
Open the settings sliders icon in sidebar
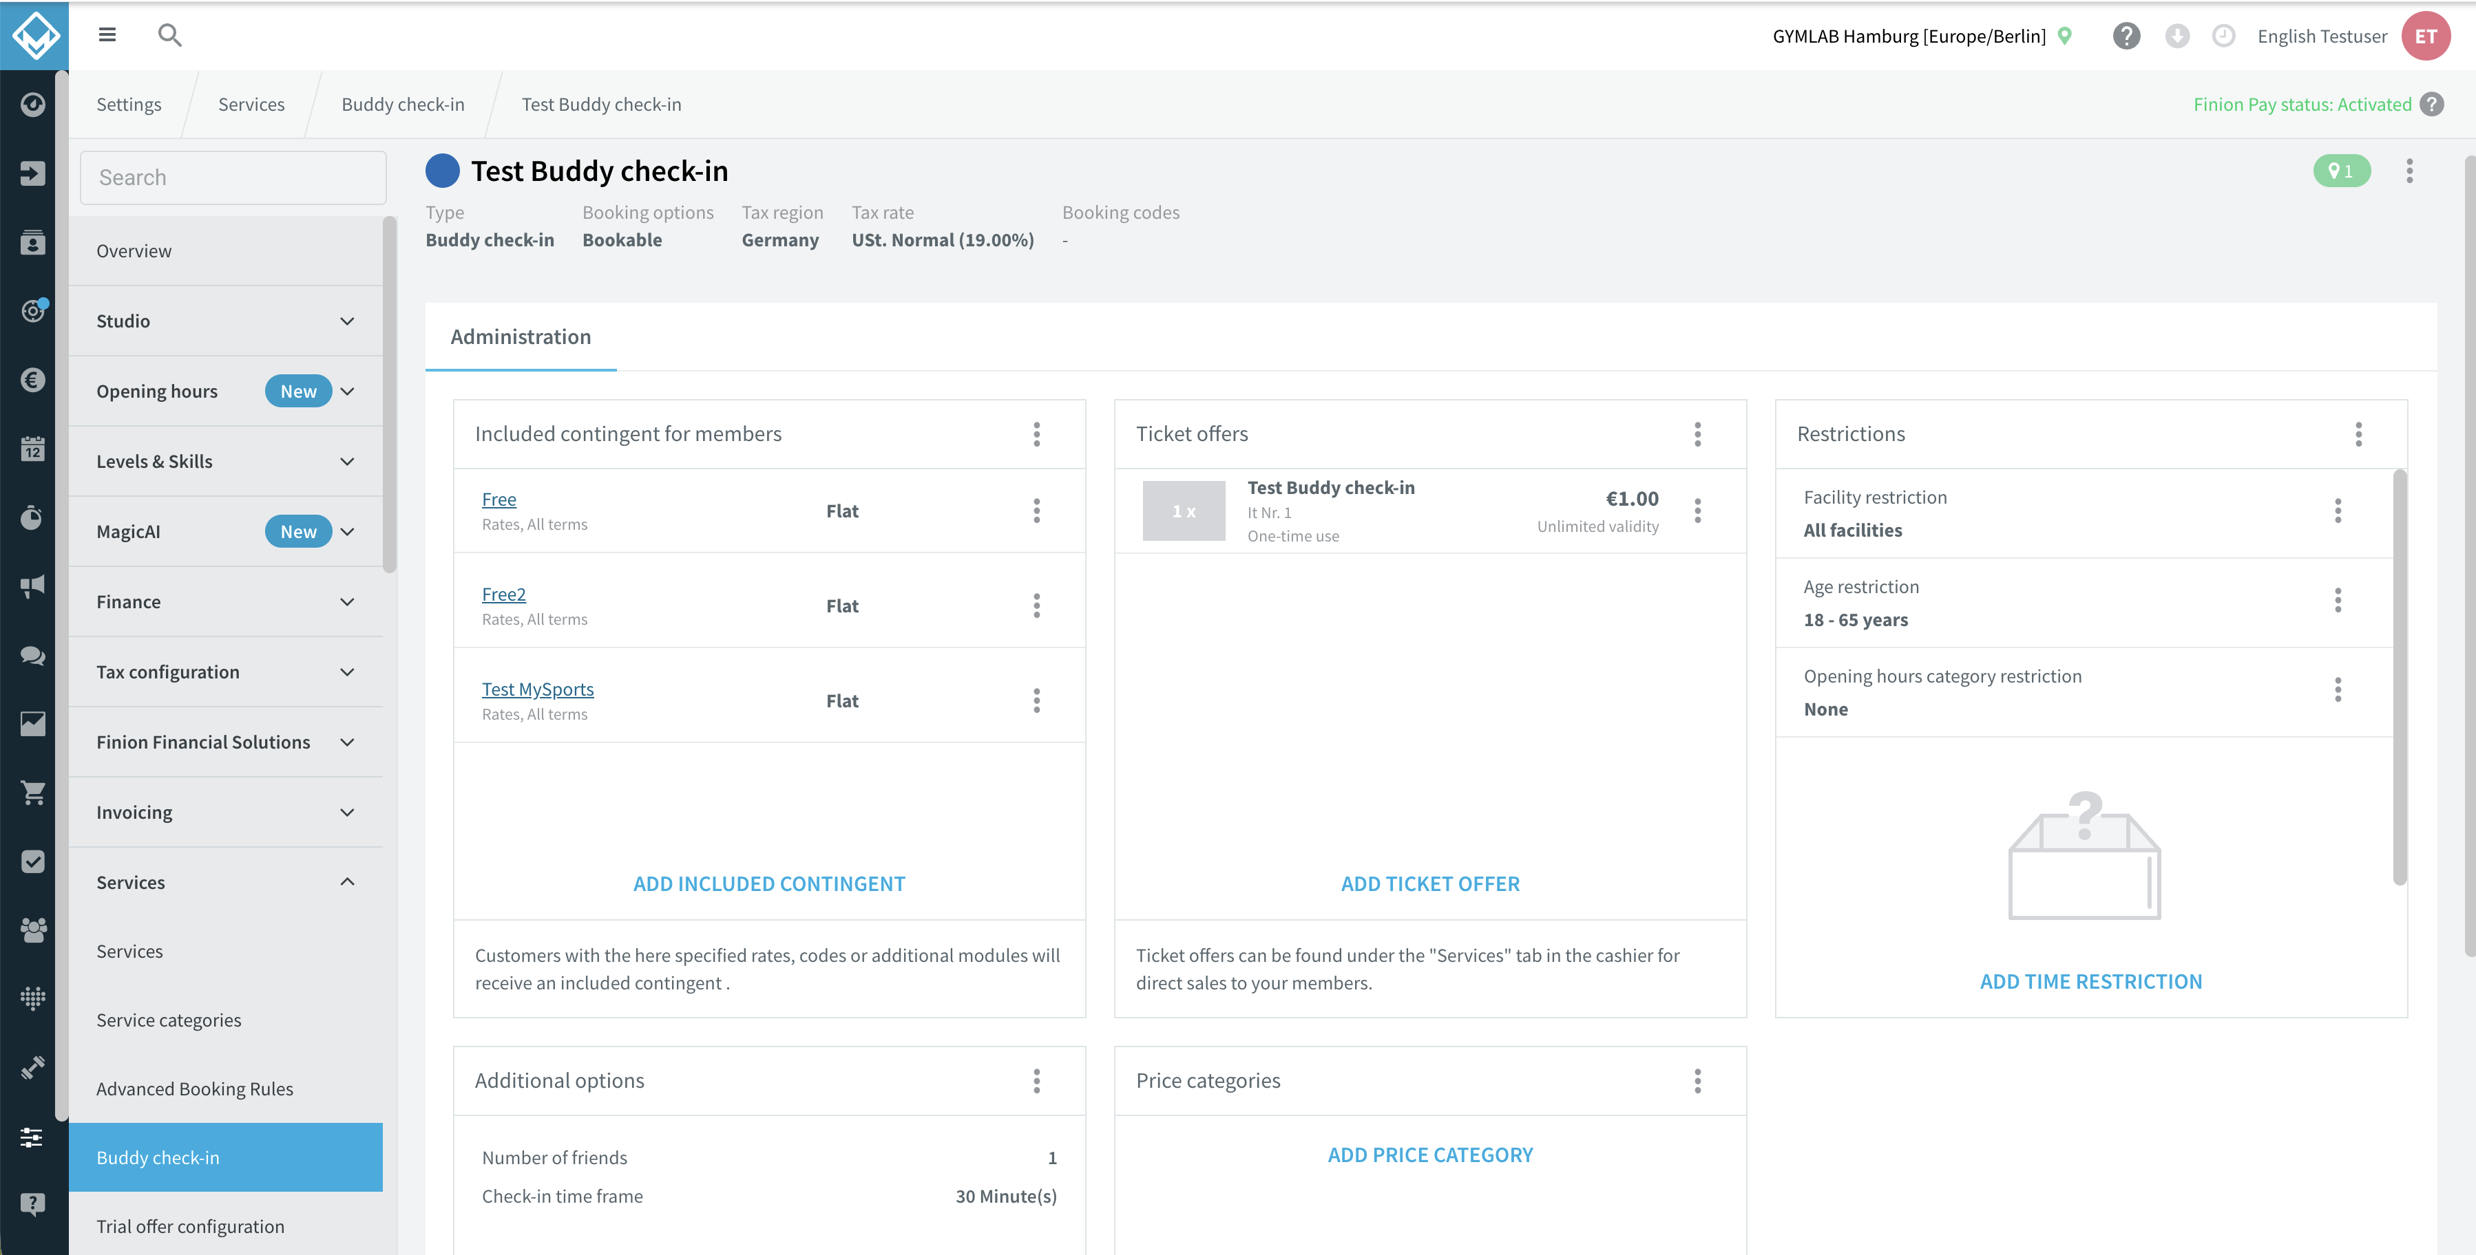click(x=32, y=1137)
